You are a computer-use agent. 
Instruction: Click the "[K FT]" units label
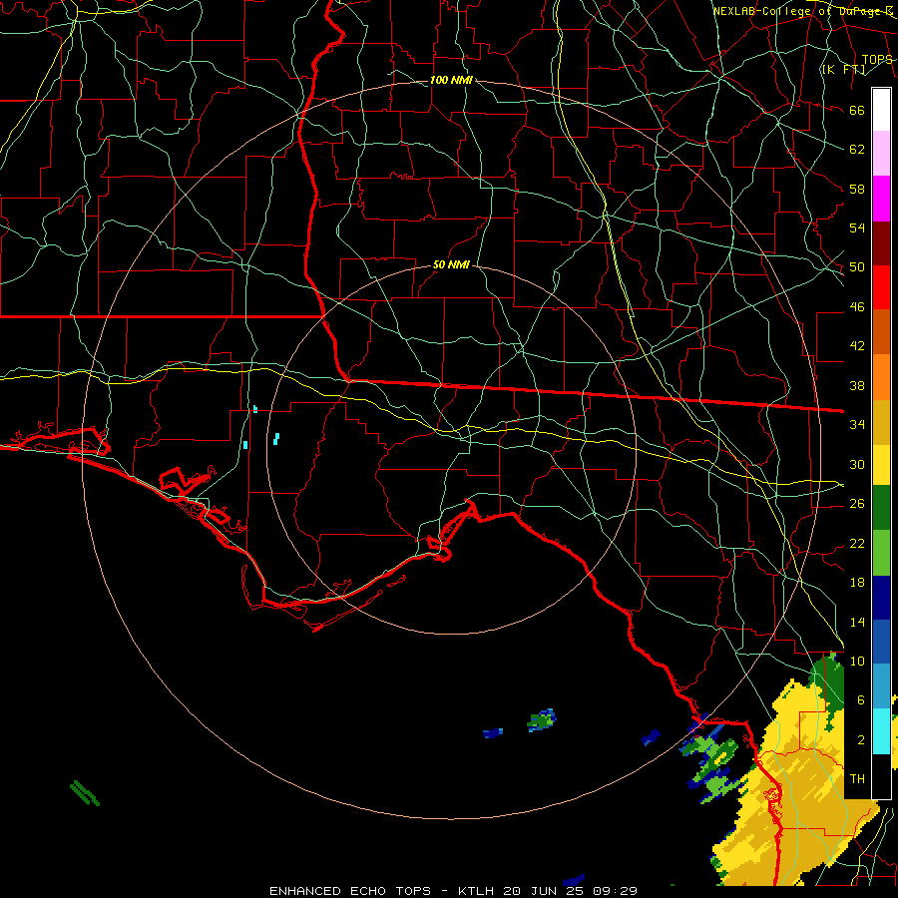tap(844, 69)
